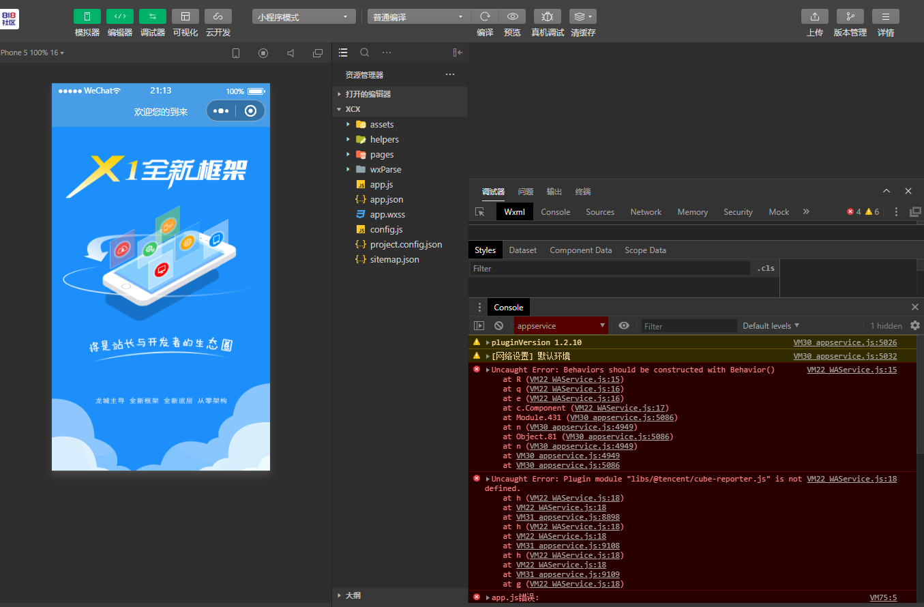Select the element inspector arrow icon
The image size is (924, 607).
480,212
